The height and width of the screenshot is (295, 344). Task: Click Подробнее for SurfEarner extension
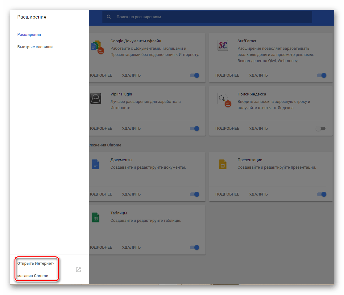click(227, 75)
